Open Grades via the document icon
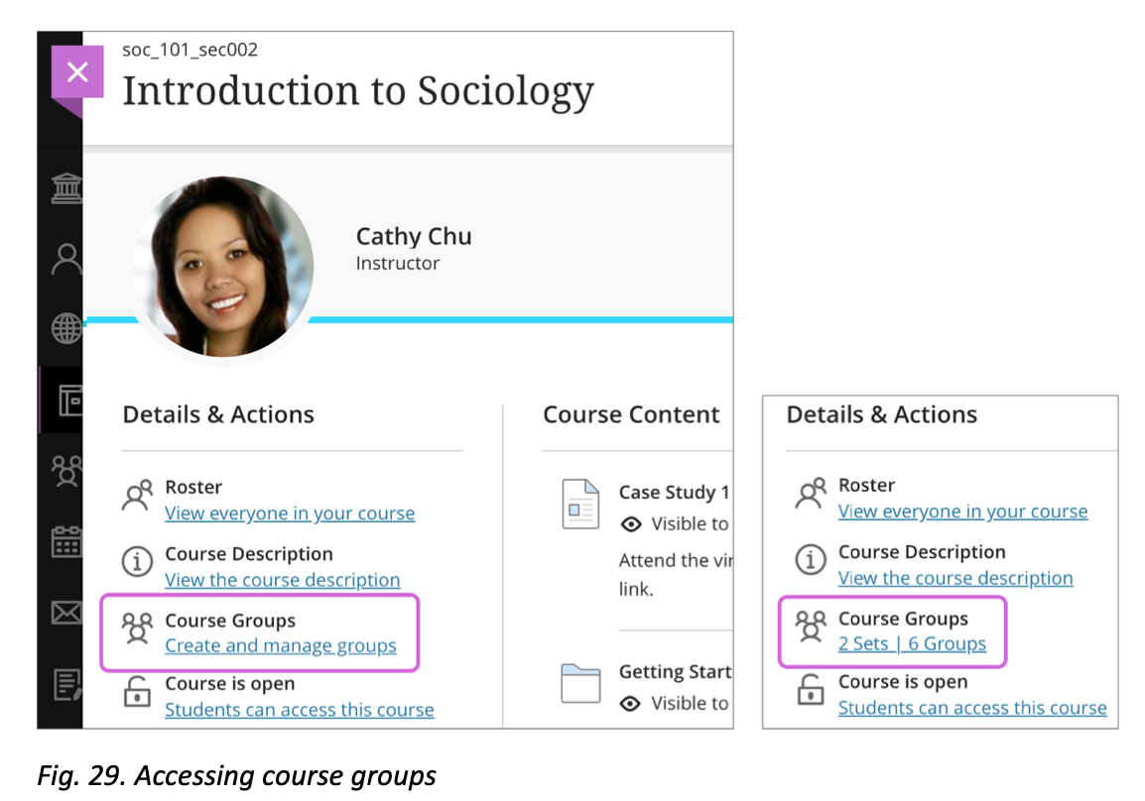 click(65, 684)
